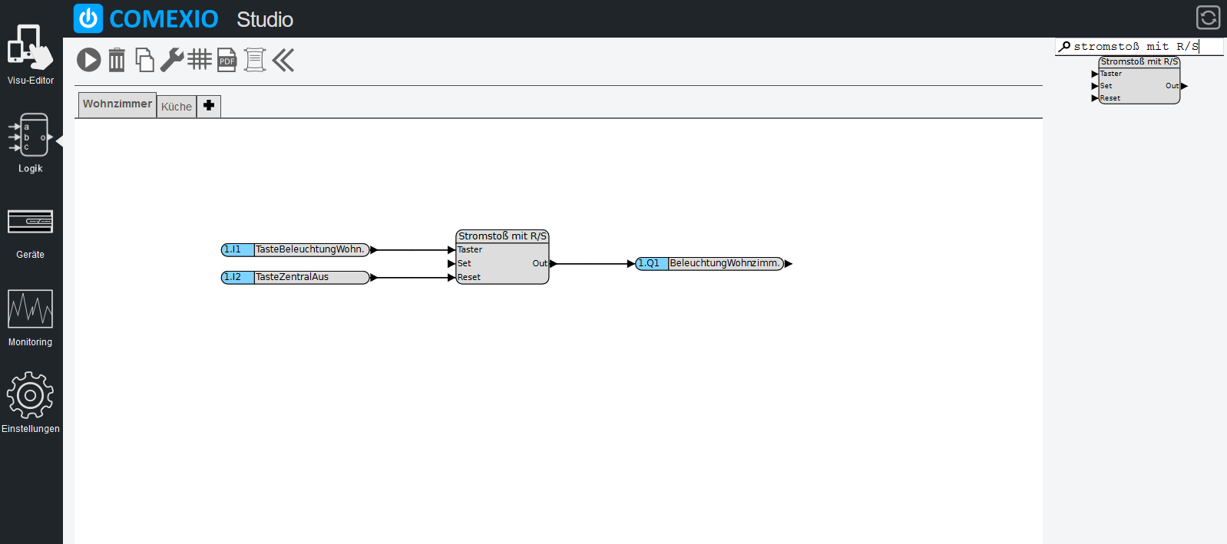Open the Monitoring section
The image size is (1227, 544).
click(31, 318)
